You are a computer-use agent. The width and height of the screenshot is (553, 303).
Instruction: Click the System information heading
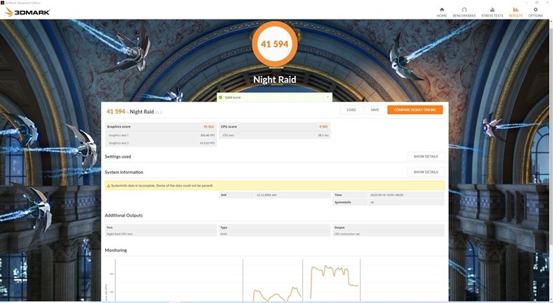point(124,173)
